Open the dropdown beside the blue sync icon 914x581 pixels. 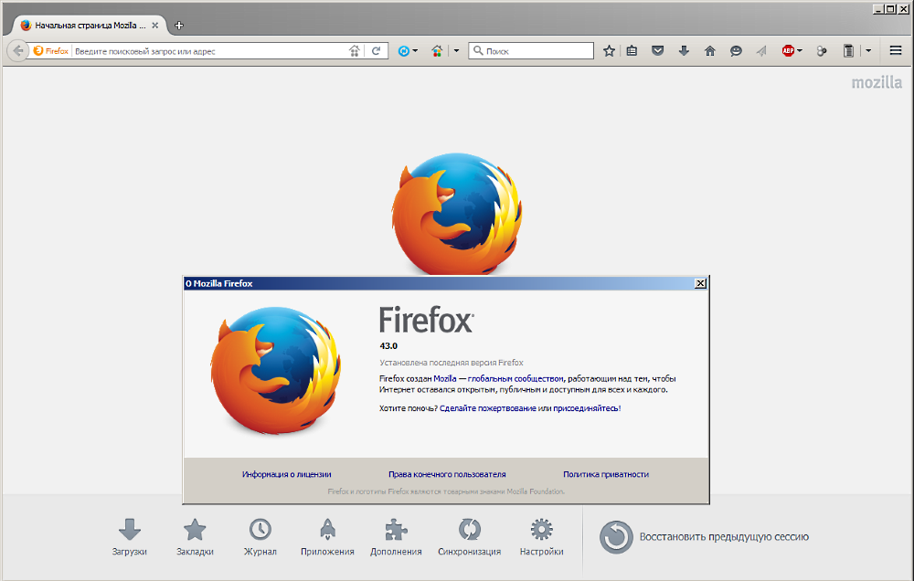click(x=415, y=51)
